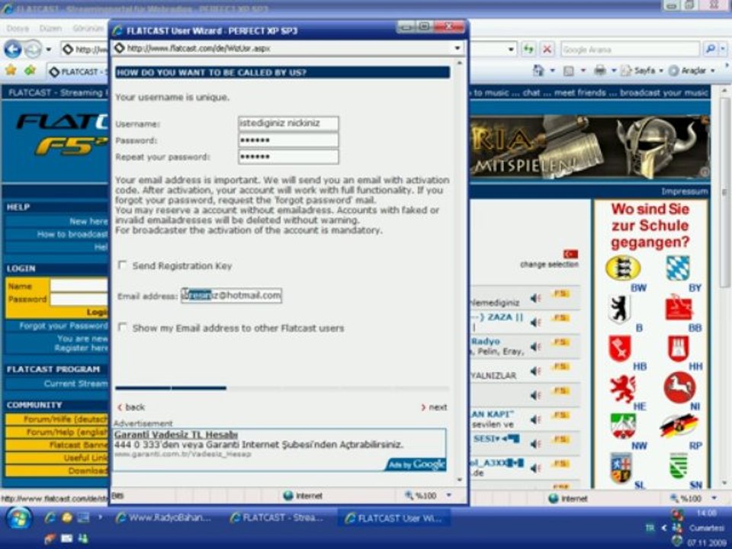
Task: Open the back/forward history dropdown arrow
Action: pos(49,49)
